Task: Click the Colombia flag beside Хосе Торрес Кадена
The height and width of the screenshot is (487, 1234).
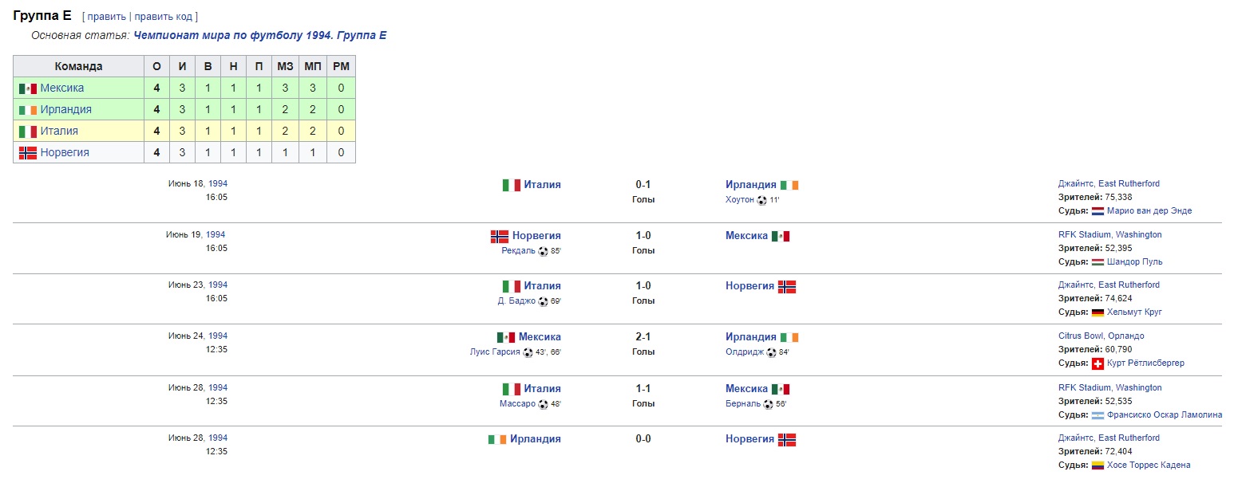Action: tap(1098, 465)
